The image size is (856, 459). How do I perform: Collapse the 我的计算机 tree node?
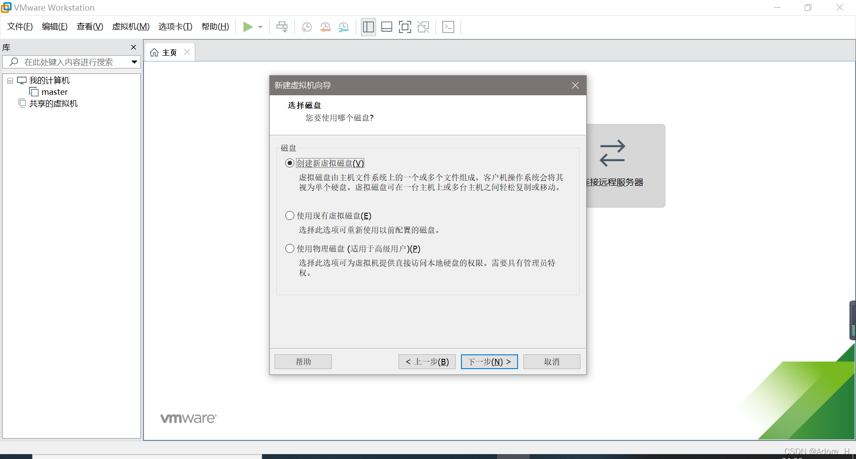(x=10, y=81)
